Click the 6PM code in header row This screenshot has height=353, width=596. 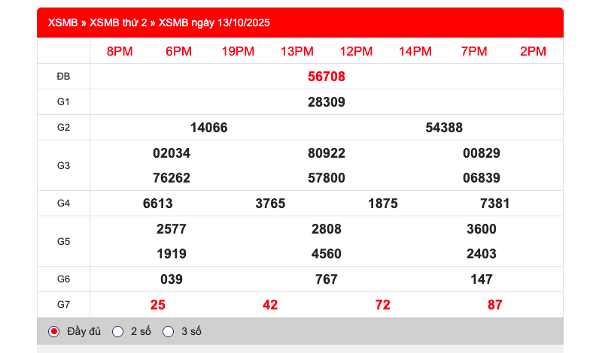(178, 51)
